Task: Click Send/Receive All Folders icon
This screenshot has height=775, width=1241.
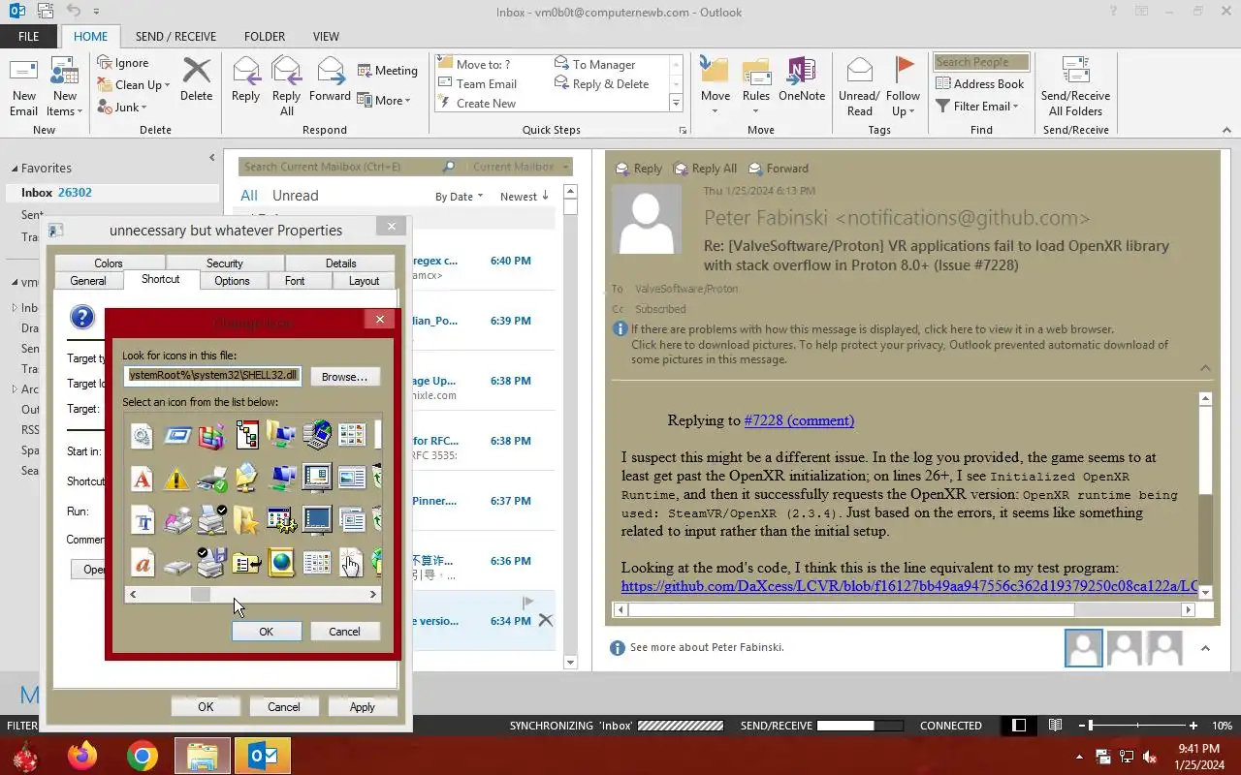Action: point(1075,86)
